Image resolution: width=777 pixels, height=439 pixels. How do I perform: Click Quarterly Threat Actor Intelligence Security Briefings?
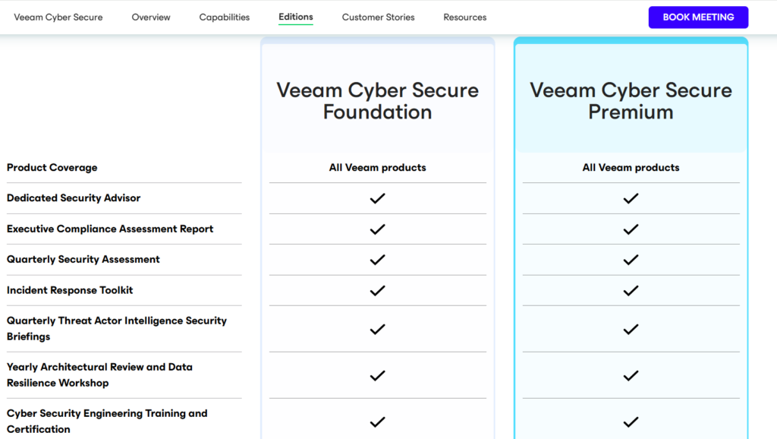coord(116,328)
